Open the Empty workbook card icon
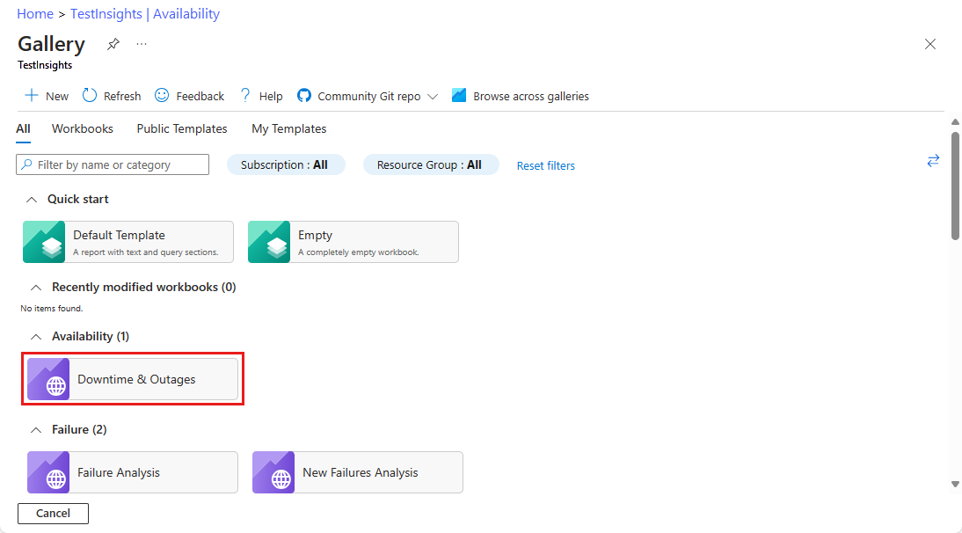This screenshot has height=533, width=962. point(269,242)
